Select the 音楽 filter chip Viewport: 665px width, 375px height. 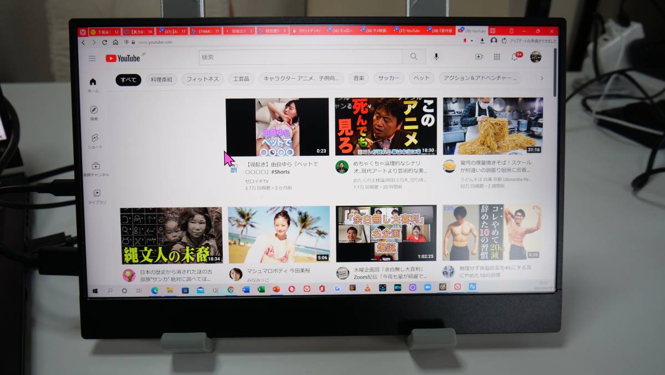coord(359,78)
